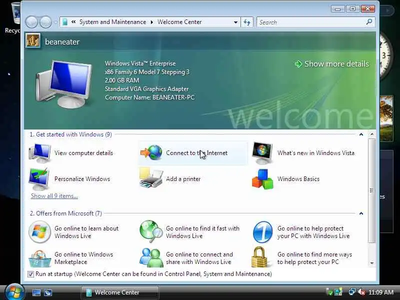The height and width of the screenshot is (300, 400).
Task: Click Computer Name: BEANEATER-PC text
Action: click(149, 97)
